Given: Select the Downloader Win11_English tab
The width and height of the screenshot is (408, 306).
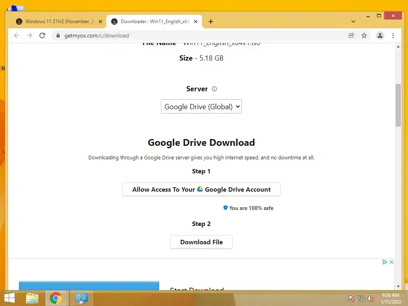Looking at the screenshot, I should pos(154,22).
